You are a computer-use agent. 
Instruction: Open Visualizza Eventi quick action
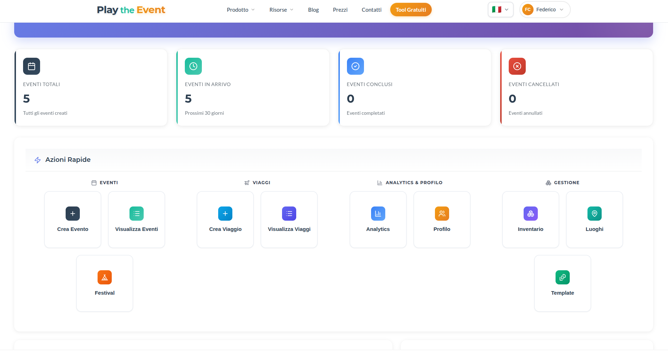[137, 220]
